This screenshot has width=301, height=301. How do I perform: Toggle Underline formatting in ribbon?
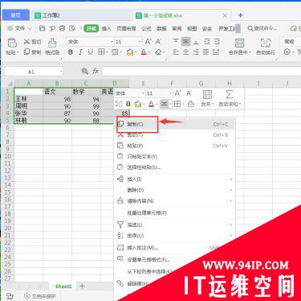91,52
